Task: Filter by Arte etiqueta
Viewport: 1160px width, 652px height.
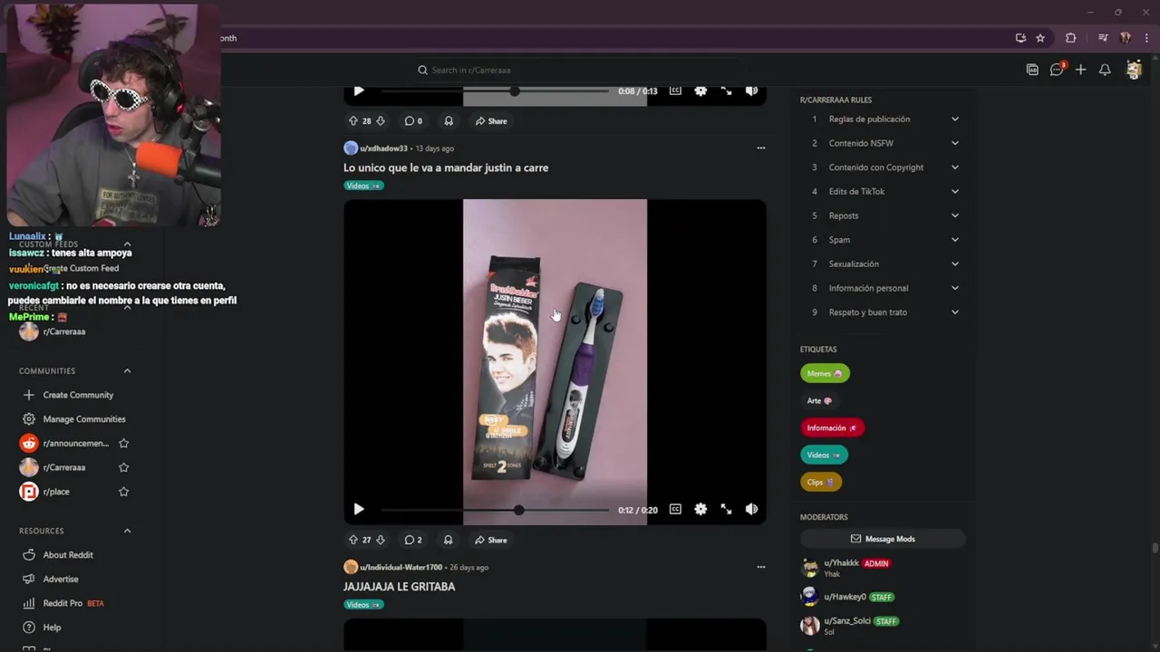Action: (x=819, y=400)
